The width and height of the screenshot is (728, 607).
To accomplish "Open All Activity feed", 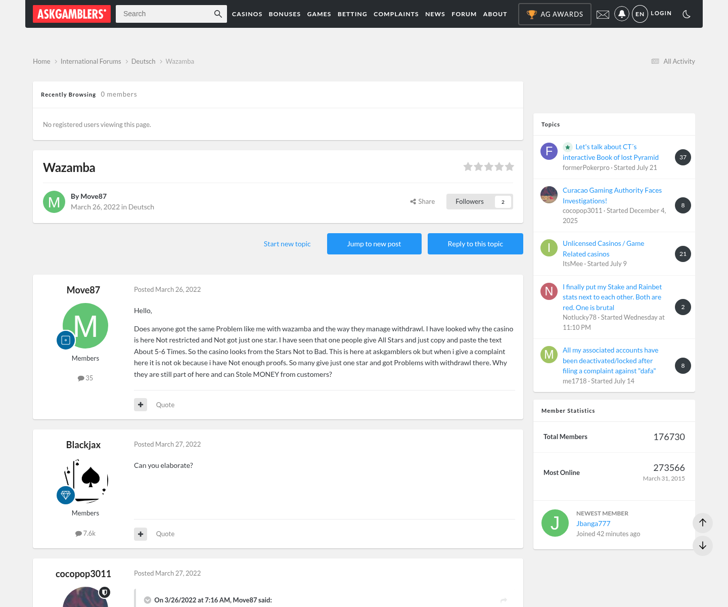I will (x=673, y=61).
